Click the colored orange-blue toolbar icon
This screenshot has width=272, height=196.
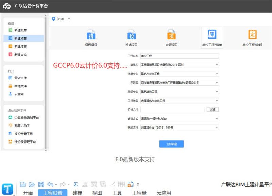point(131,184)
